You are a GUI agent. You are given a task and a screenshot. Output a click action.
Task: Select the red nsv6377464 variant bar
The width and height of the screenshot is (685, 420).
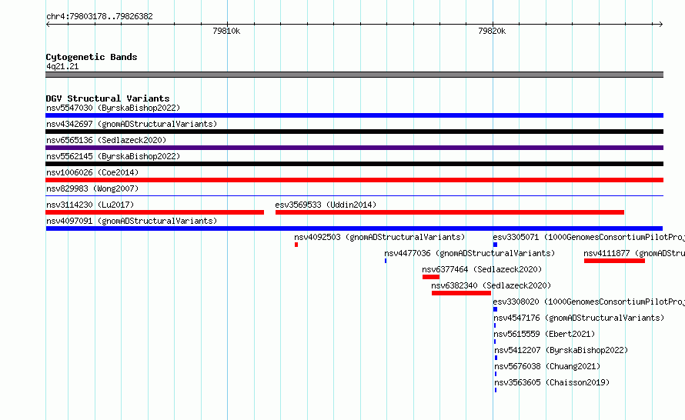[x=431, y=277]
